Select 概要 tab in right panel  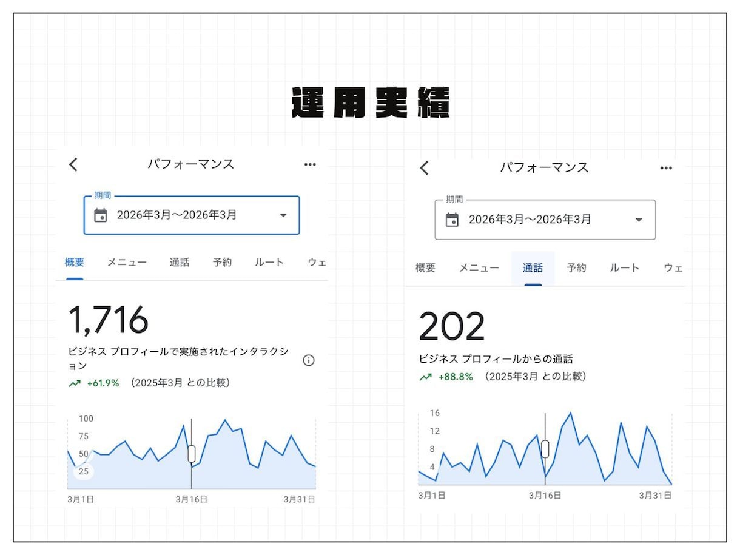tap(425, 268)
